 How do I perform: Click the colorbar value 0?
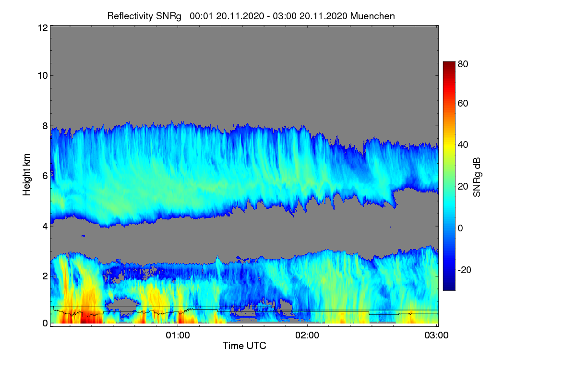[461, 228]
